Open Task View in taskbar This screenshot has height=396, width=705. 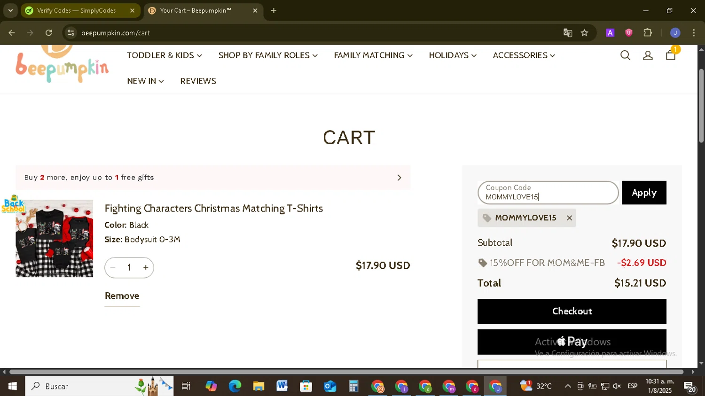[186, 386]
